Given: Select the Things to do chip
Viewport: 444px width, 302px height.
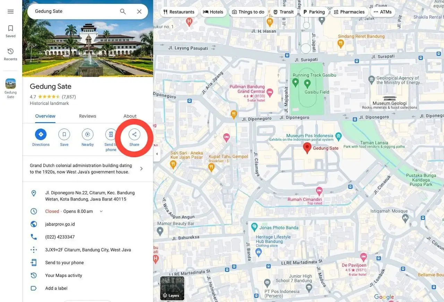Looking at the screenshot, I should [x=248, y=12].
